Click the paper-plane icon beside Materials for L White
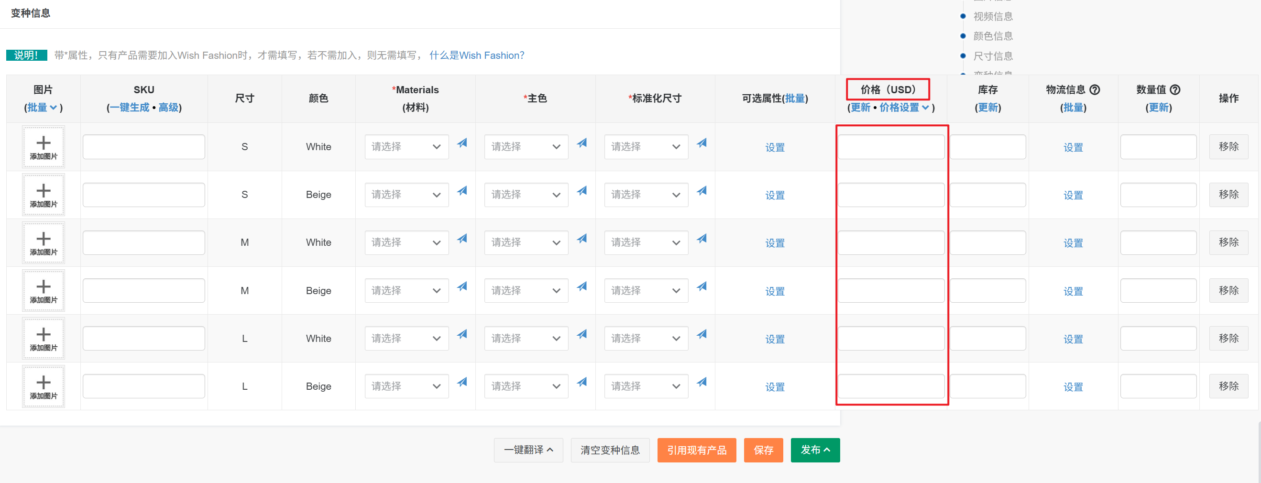Screen dimensions: 1261x483 point(461,334)
